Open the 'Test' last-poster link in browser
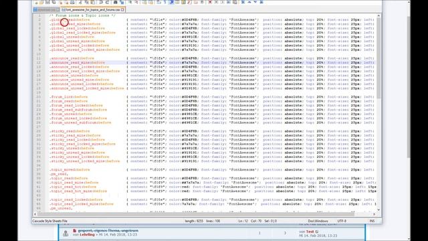 pyautogui.click(x=310, y=232)
